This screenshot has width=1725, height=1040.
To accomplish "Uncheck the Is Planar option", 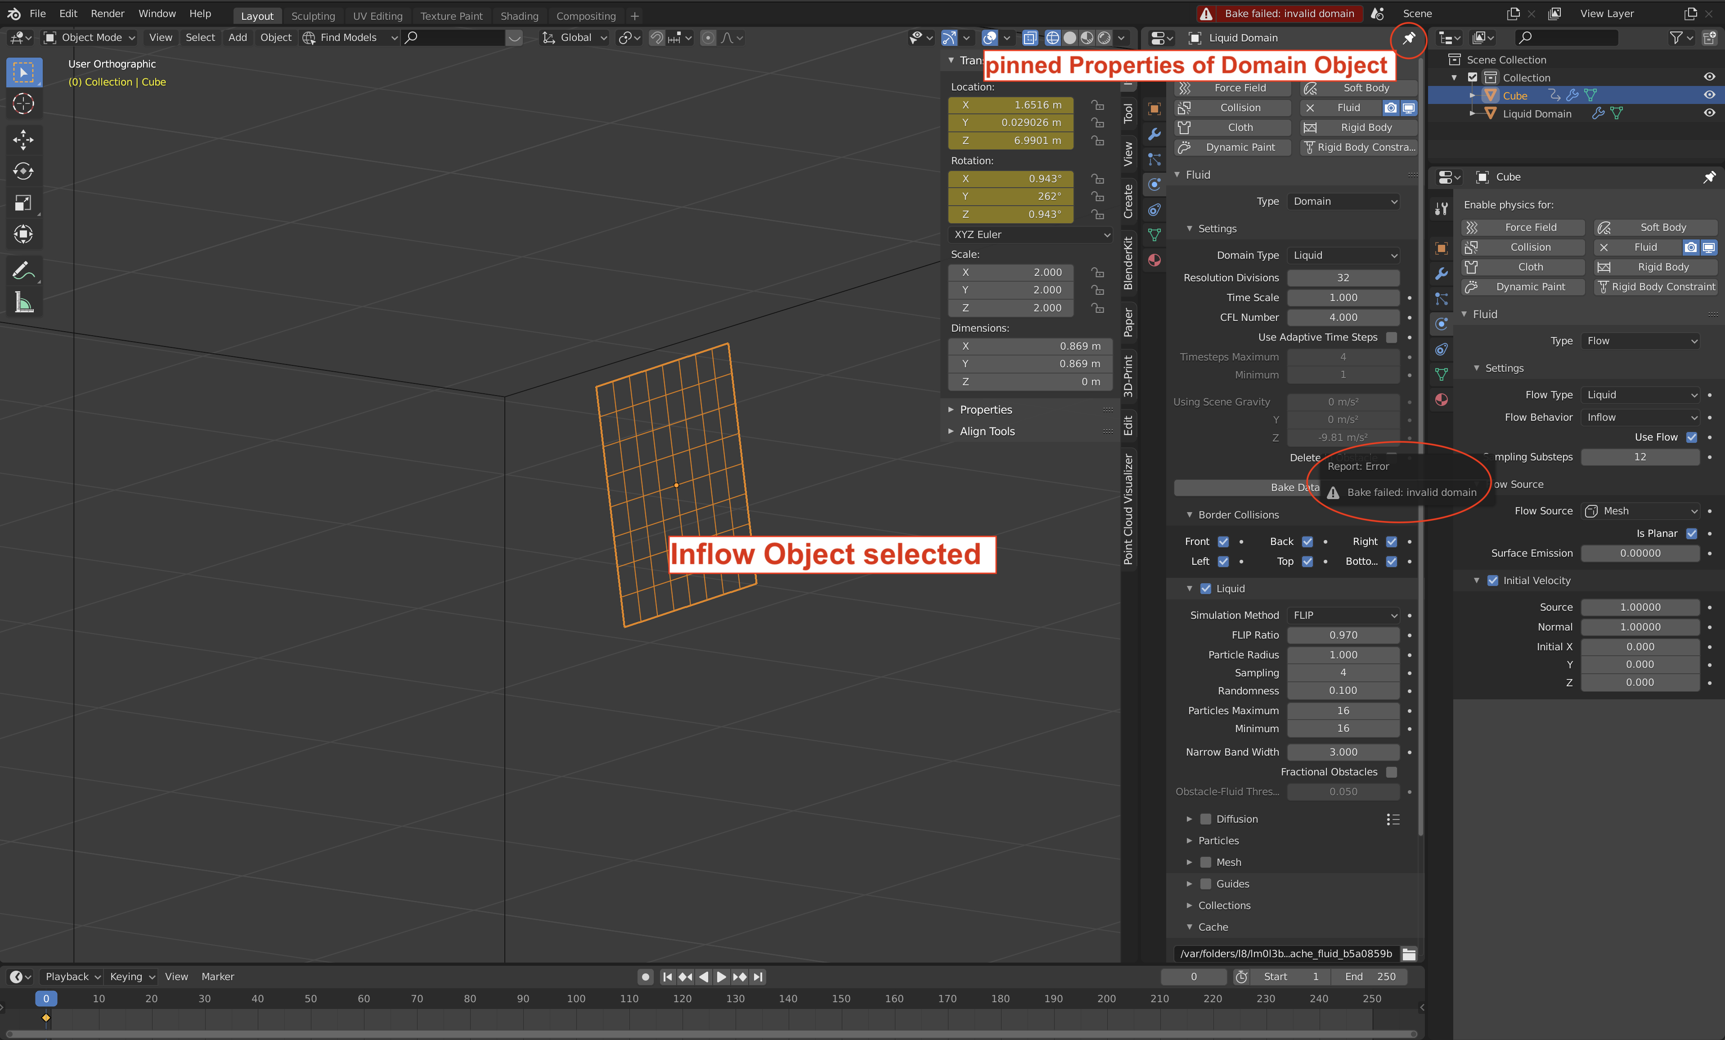I will tap(1691, 534).
